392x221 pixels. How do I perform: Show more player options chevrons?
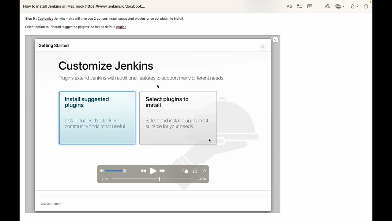(204, 171)
